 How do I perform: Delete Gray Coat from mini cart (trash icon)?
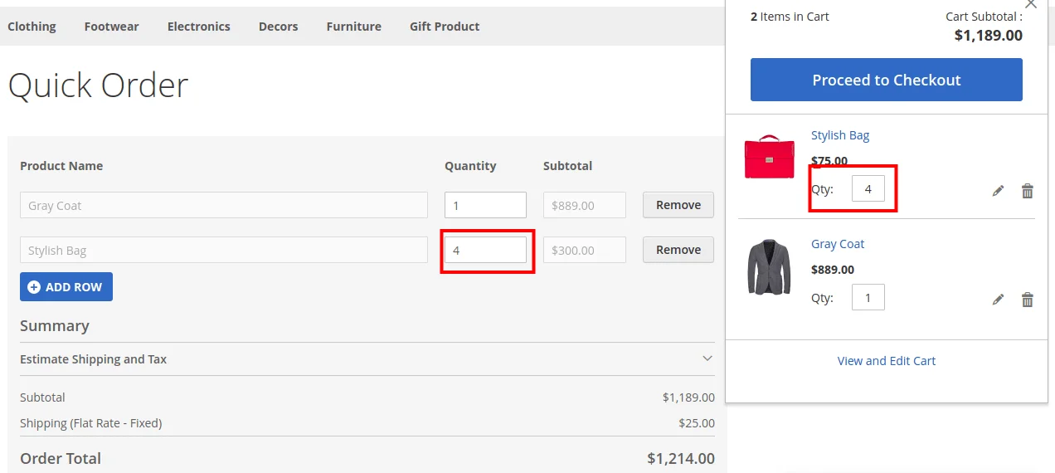tap(1028, 300)
